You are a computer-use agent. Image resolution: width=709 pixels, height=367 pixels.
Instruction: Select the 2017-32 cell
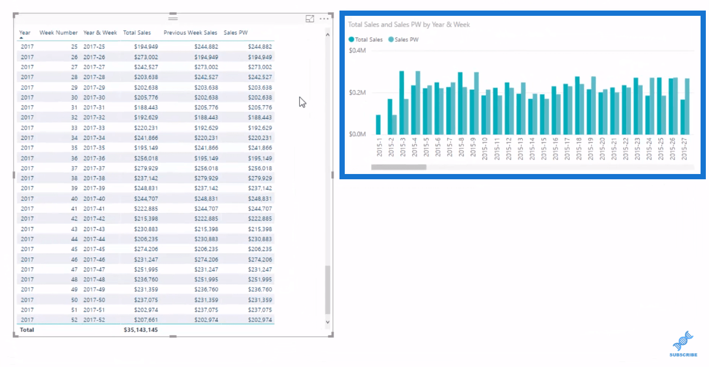94,118
